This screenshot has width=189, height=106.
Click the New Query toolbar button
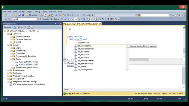pos(32,15)
